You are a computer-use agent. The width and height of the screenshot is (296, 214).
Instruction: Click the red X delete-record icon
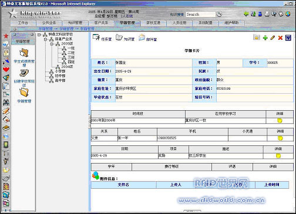[280, 38]
